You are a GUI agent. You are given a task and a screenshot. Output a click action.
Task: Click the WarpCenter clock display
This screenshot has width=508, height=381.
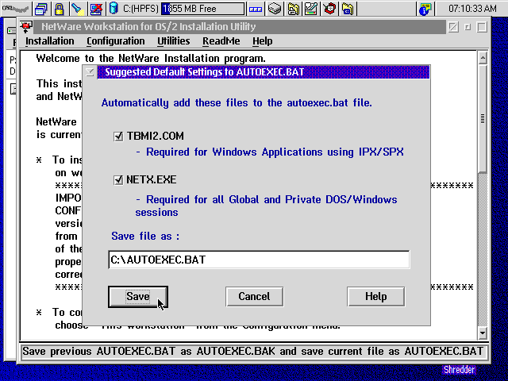pyautogui.click(x=472, y=9)
